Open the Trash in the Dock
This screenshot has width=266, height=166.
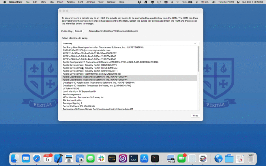pos(251,159)
